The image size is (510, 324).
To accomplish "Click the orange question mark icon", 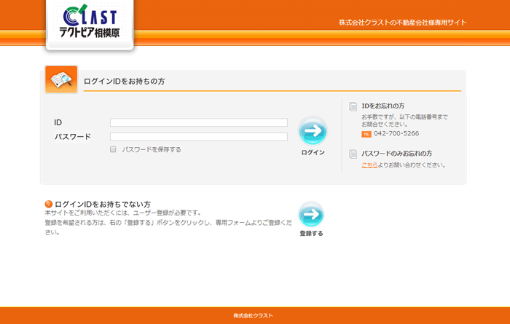I will [49, 204].
